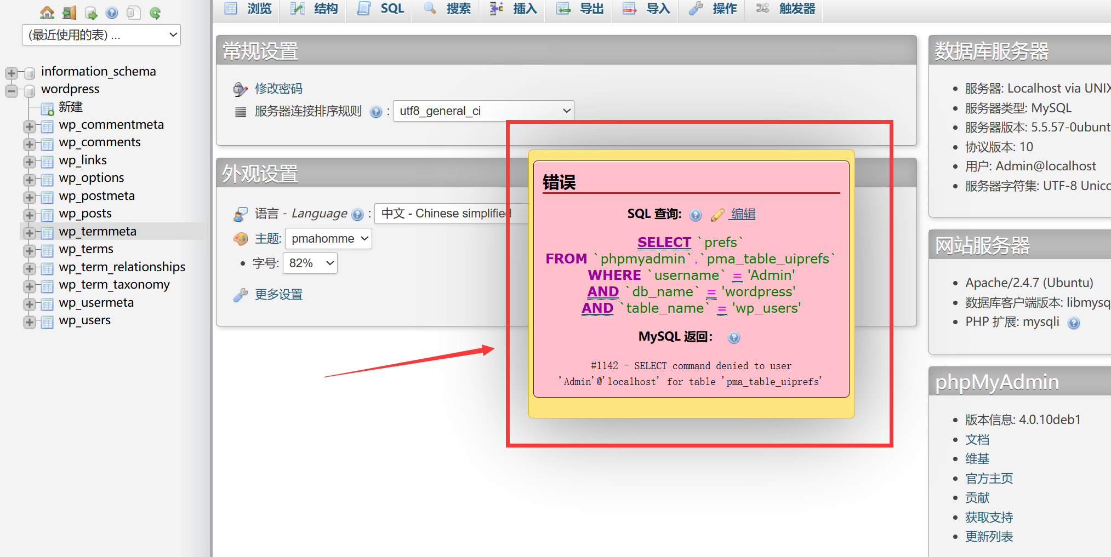Click help icon next to Language label
Viewport: 1111px width, 557px height.
[357, 214]
